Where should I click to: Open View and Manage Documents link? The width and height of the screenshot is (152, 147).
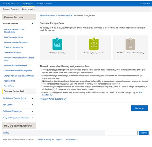(x=16, y=42)
